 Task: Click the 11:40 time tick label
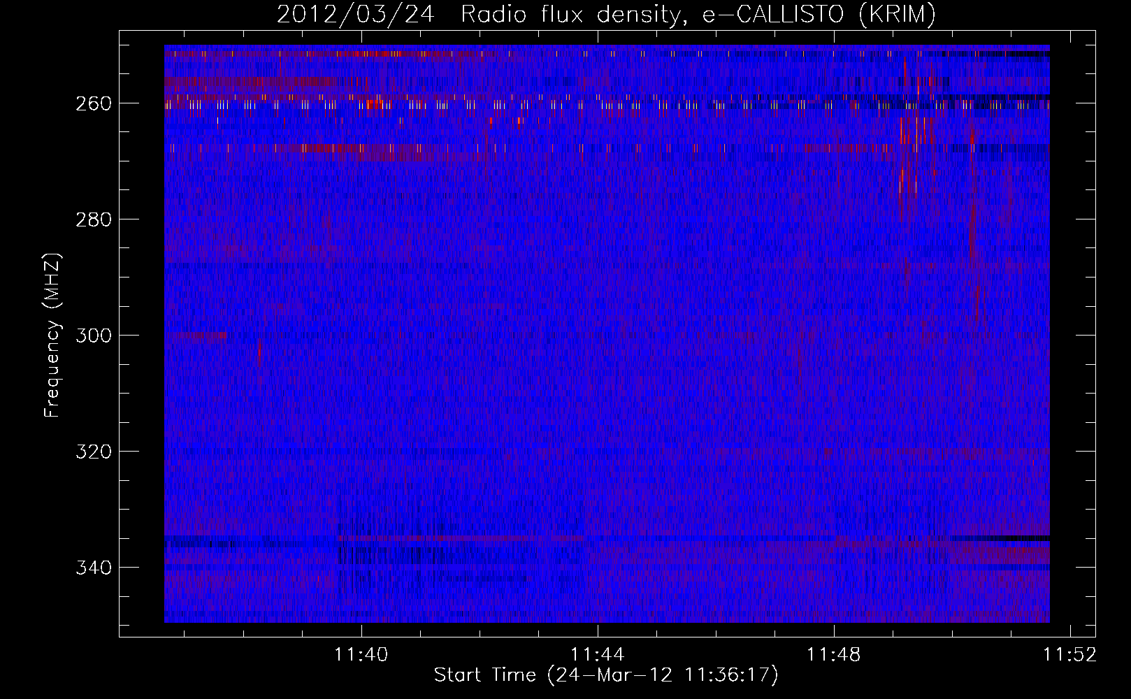click(x=361, y=655)
